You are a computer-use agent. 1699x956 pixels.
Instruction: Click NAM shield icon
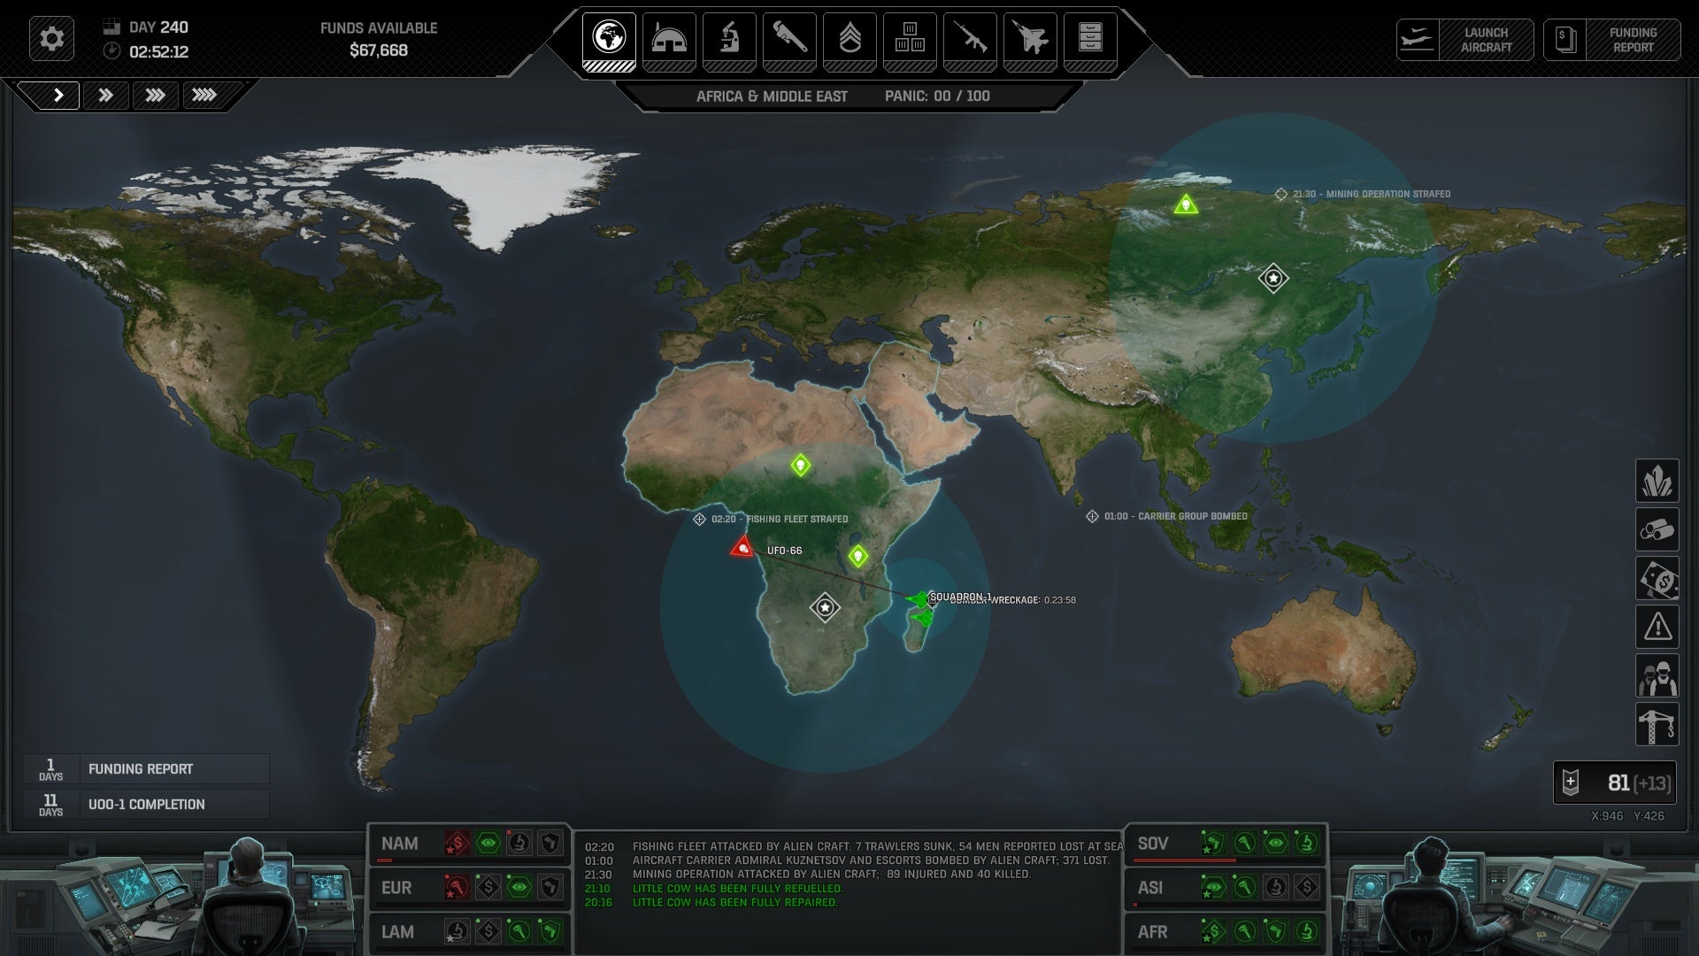[x=550, y=843]
